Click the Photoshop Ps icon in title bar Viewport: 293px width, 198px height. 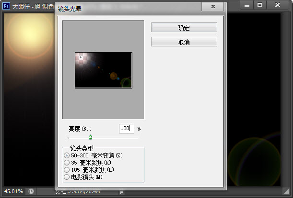[x=6, y=6]
